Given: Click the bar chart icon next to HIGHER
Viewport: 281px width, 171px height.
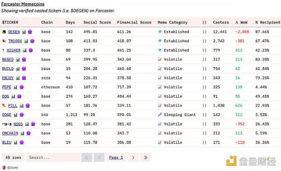Looking at the screenshot, I should (x=24, y=50).
